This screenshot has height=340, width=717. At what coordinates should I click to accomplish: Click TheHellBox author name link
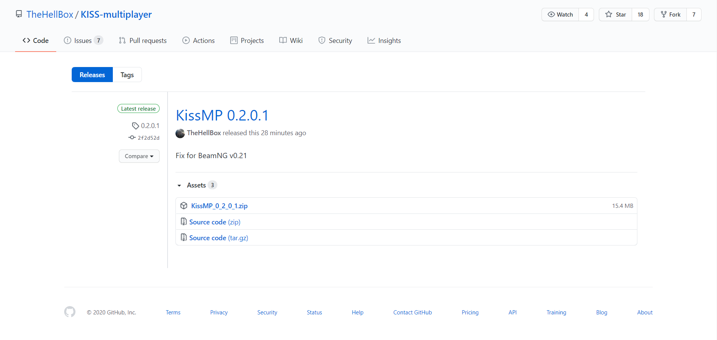(204, 133)
